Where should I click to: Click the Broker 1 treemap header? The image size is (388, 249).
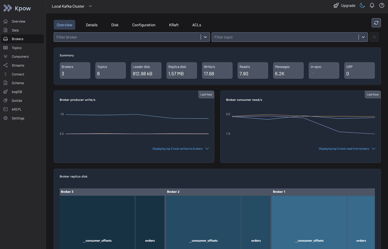[323, 192]
